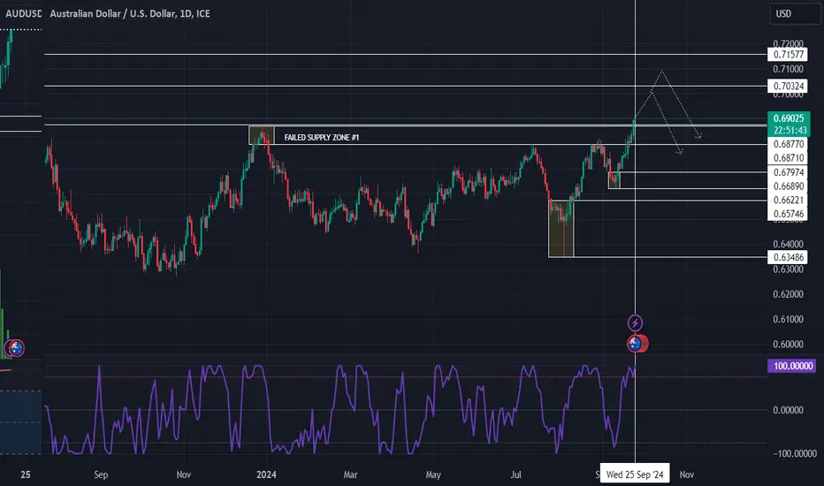824x486 pixels.
Task: Click the 0.68710 price label
Action: (787, 157)
